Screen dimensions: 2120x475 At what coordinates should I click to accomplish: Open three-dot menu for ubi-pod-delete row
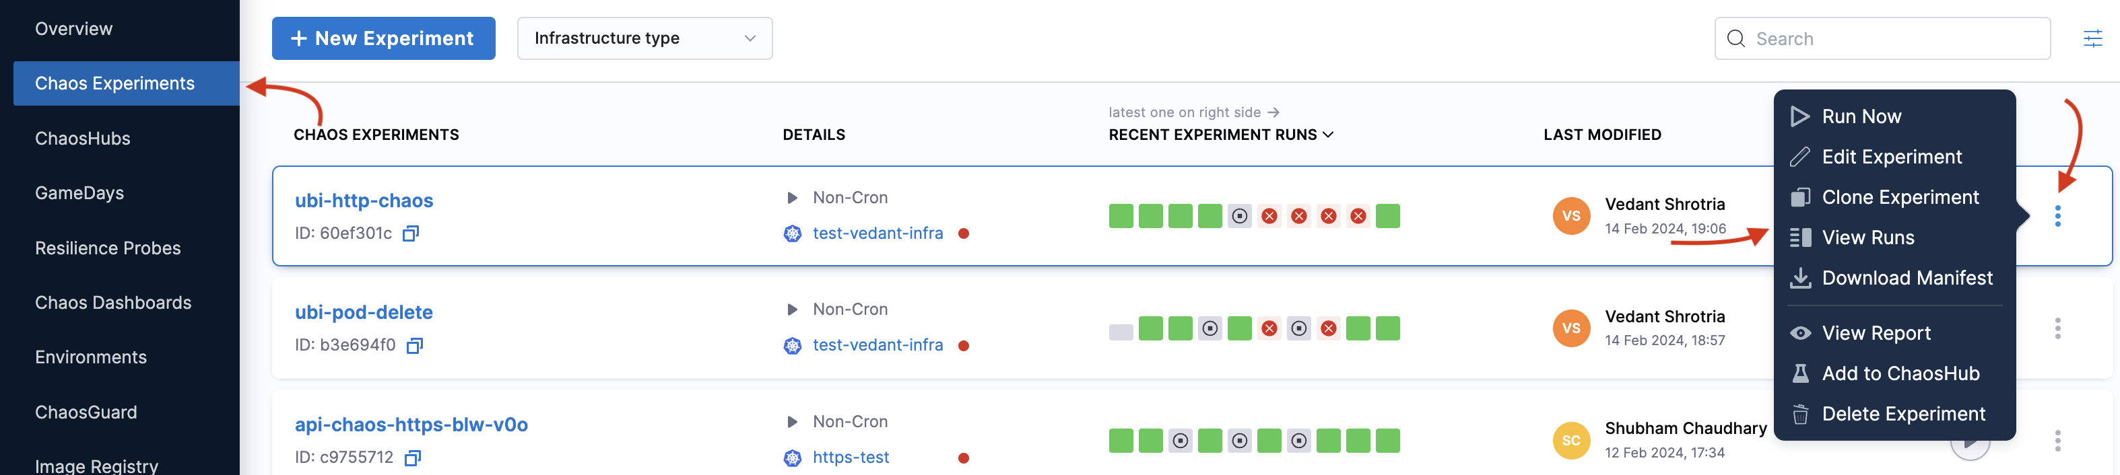(2057, 329)
